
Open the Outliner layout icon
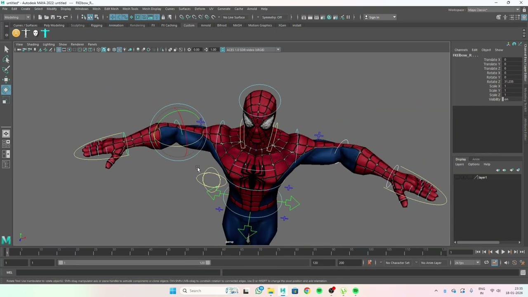6,164
